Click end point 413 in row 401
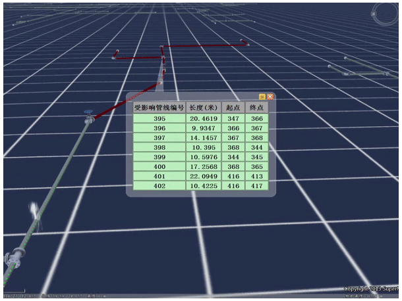The width and height of the screenshot is (402, 301). pos(256,176)
